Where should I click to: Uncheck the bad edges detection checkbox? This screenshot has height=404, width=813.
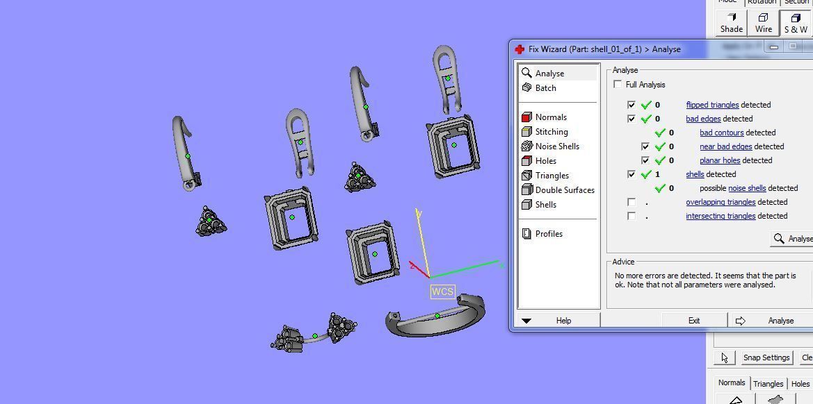coord(631,119)
